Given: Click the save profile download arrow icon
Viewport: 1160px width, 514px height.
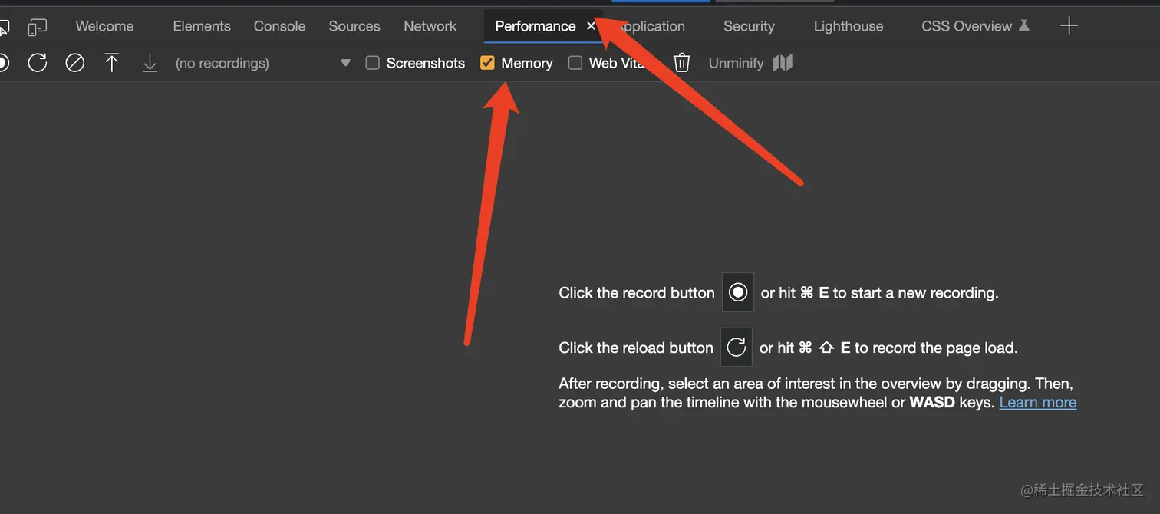Looking at the screenshot, I should [x=150, y=63].
